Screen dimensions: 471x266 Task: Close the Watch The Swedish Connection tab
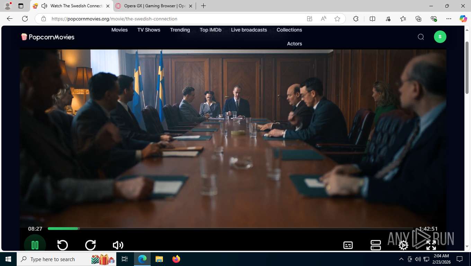(x=108, y=6)
